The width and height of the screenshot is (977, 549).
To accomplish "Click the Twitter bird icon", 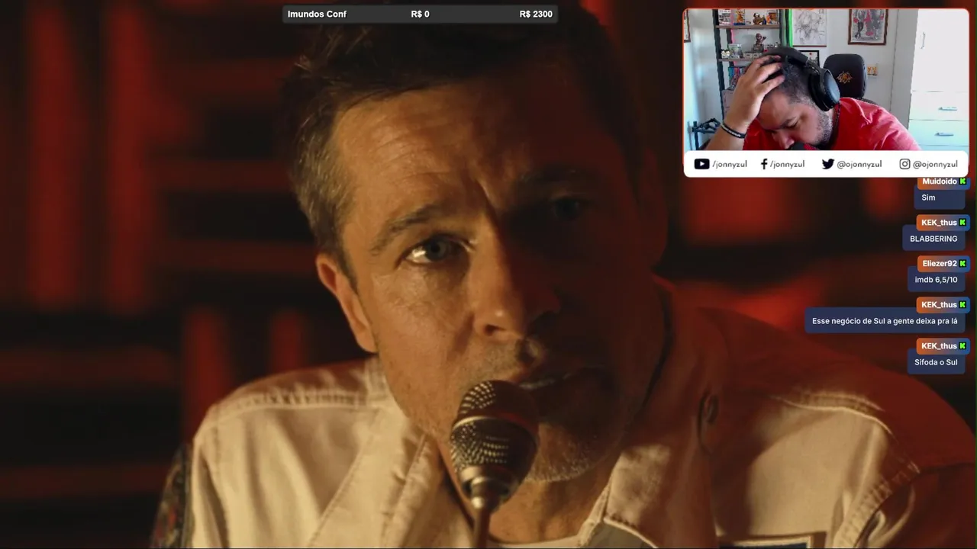I will point(827,164).
